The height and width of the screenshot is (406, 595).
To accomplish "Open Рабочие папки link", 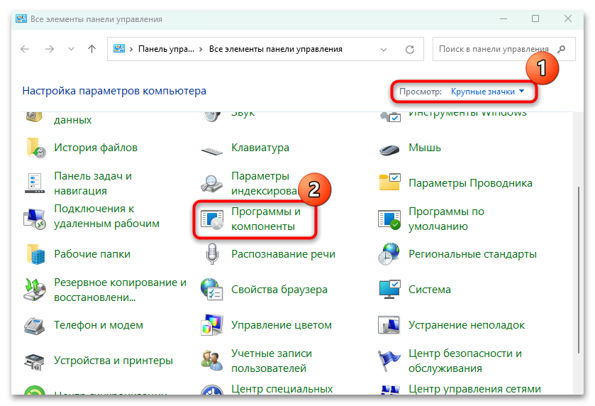I will tap(92, 254).
